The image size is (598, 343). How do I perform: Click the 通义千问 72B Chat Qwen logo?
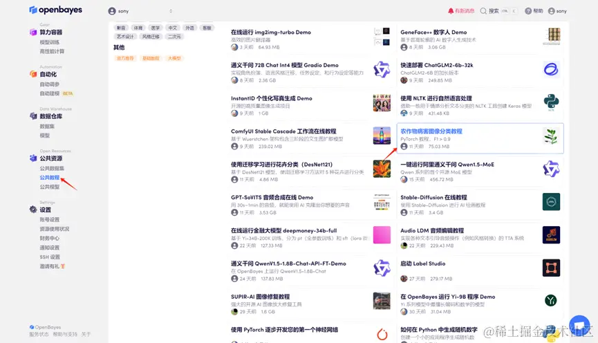[382, 69]
